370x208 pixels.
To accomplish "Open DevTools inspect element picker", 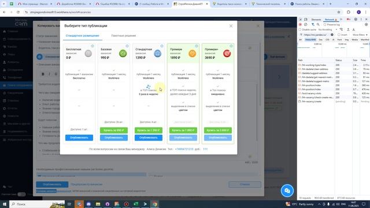I will point(301,19).
